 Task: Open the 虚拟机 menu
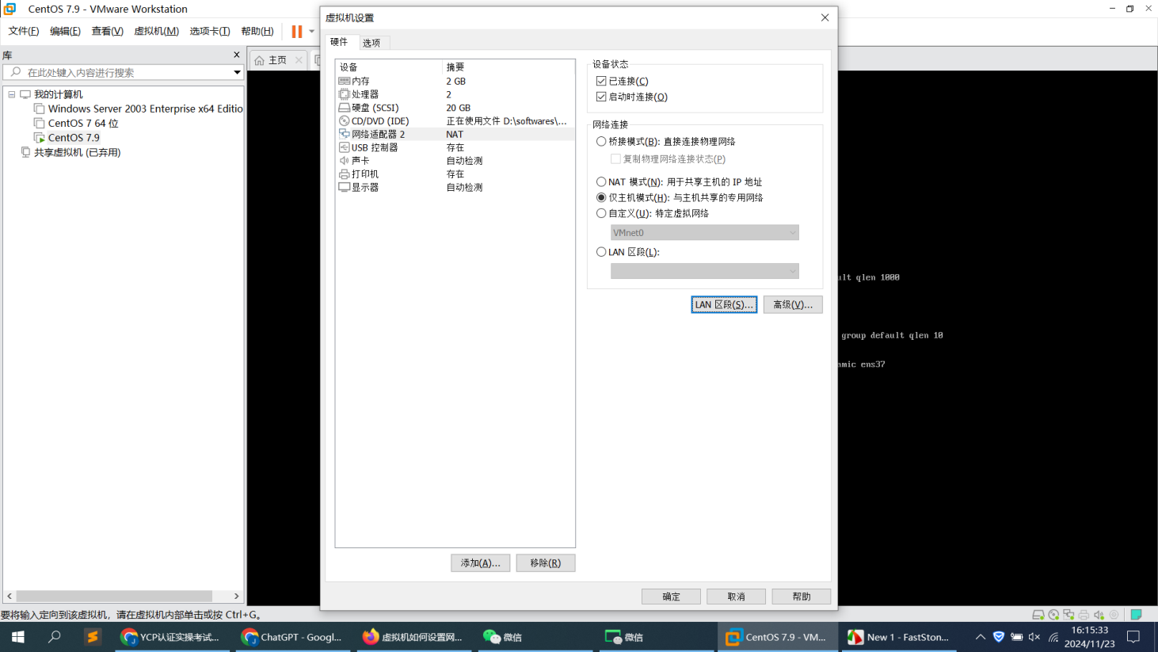(x=155, y=31)
